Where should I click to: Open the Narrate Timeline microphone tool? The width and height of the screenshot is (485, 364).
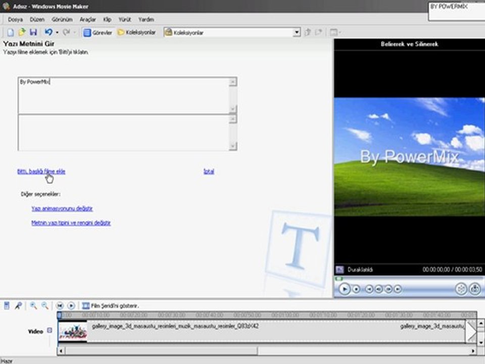click(x=18, y=305)
